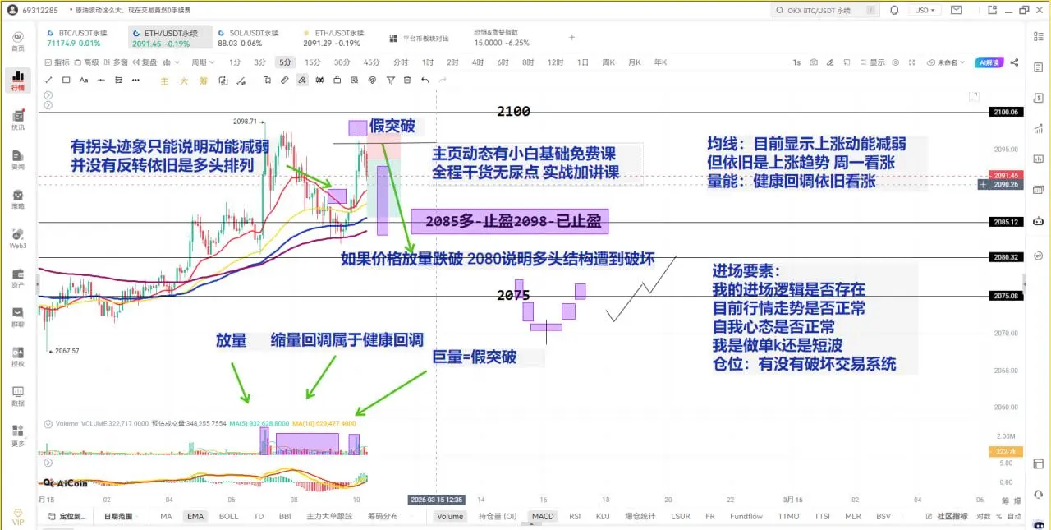
Task: Open the 资产 assets sidebar icon
Action: [x=17, y=278]
